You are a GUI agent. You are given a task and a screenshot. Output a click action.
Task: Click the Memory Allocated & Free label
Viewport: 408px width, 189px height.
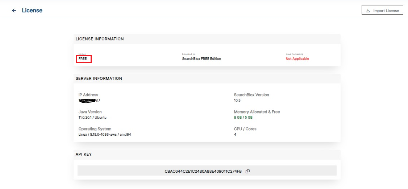tap(257, 112)
